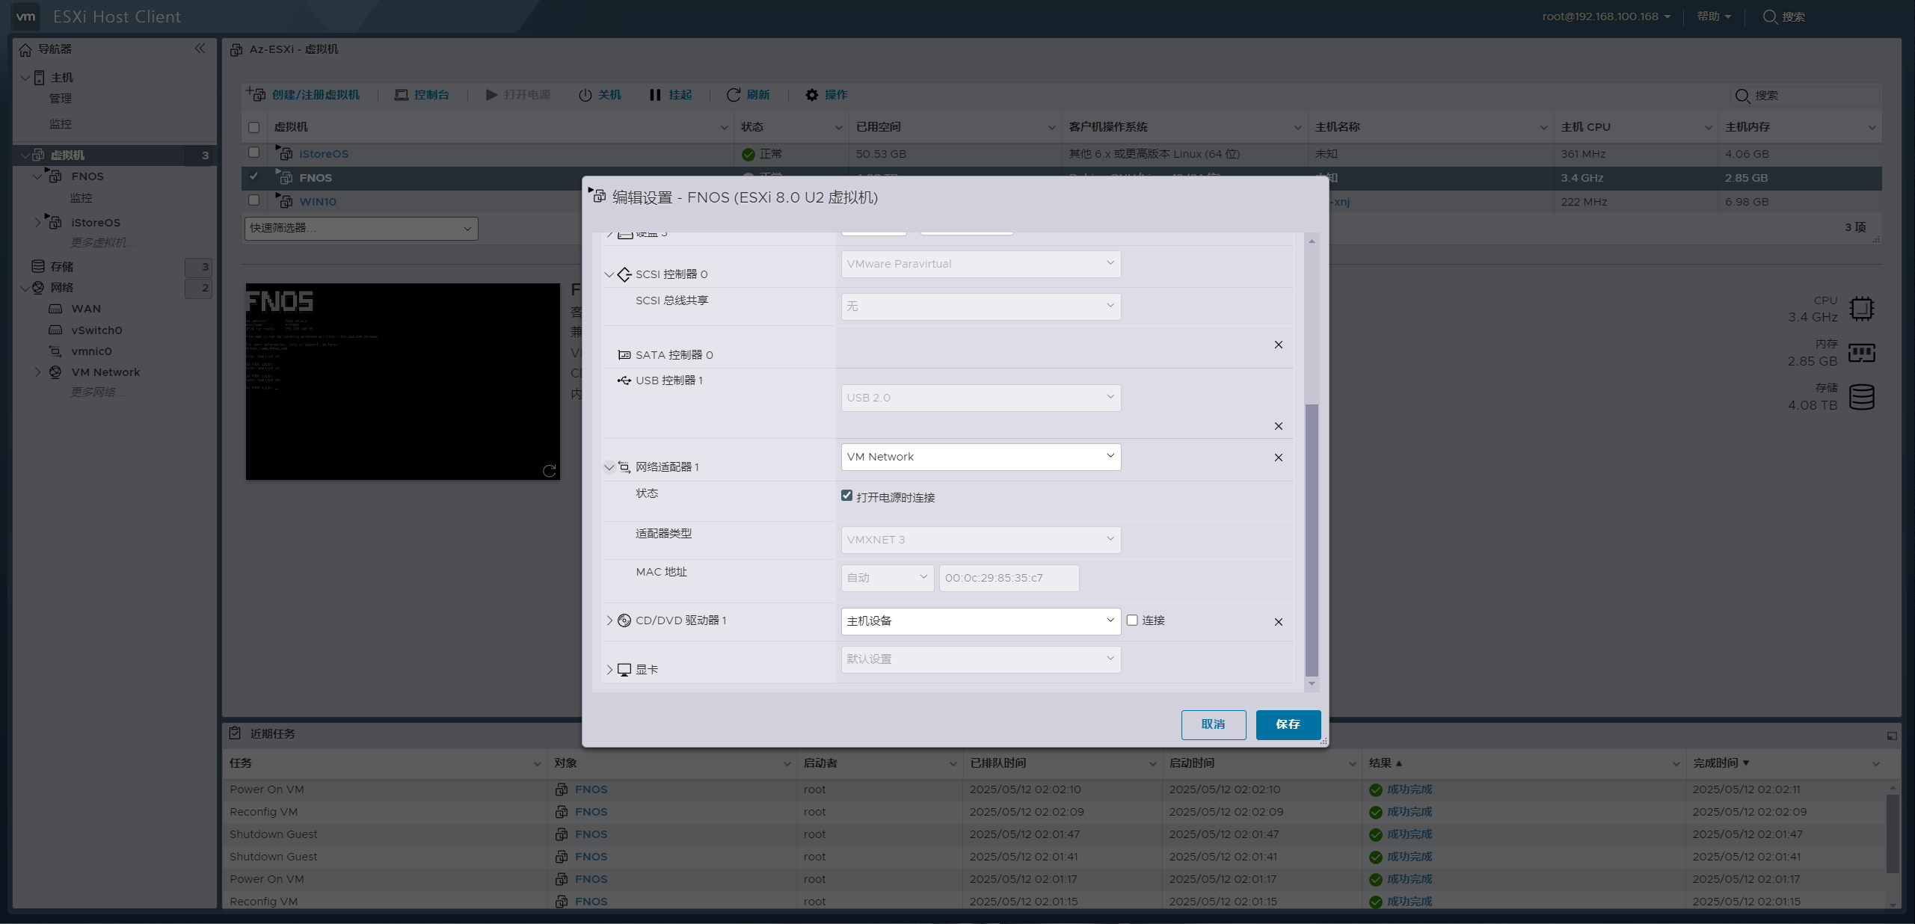Remove 网络适配器 1 with its X icon

pyautogui.click(x=1279, y=458)
